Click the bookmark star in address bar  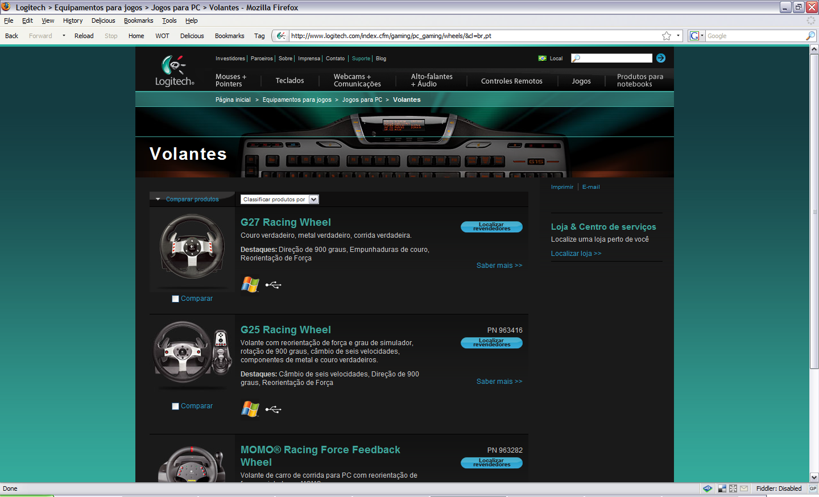click(667, 36)
